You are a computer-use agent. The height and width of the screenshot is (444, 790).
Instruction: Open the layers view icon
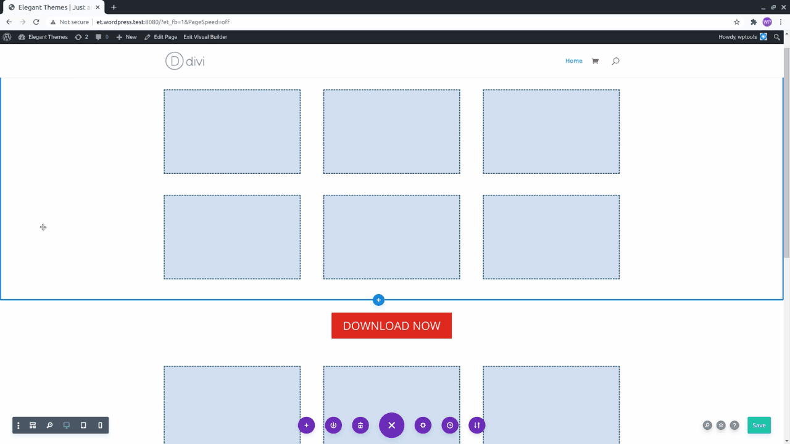coord(721,425)
